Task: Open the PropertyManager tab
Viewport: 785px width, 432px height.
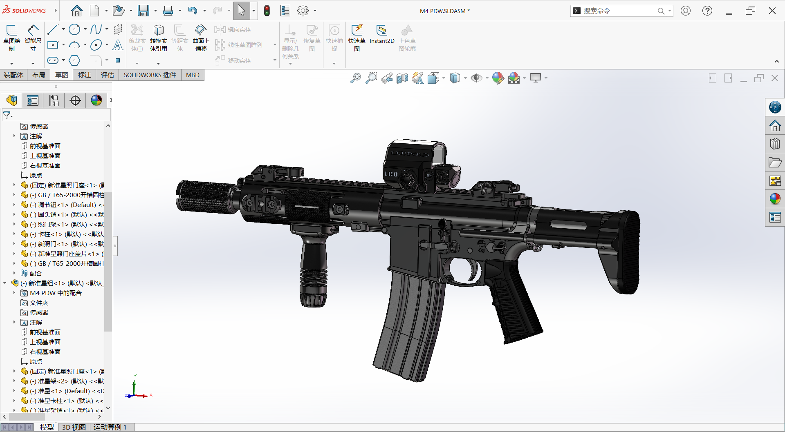Action: pos(33,100)
